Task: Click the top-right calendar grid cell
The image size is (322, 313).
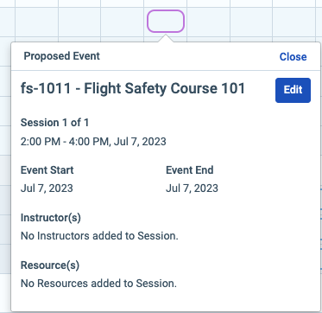Action: [297, 3]
